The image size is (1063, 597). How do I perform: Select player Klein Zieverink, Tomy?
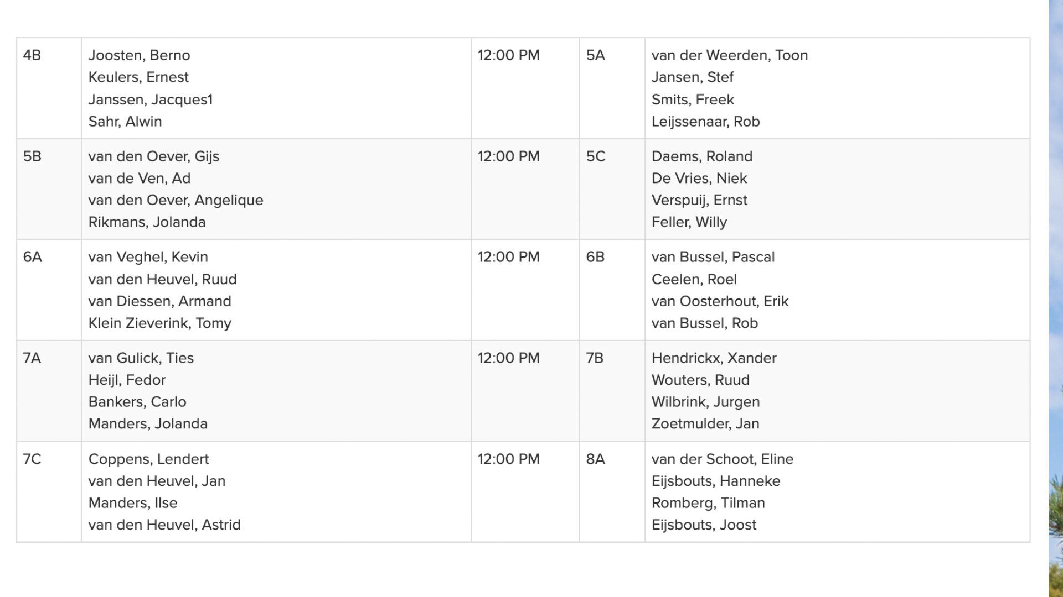tap(159, 323)
